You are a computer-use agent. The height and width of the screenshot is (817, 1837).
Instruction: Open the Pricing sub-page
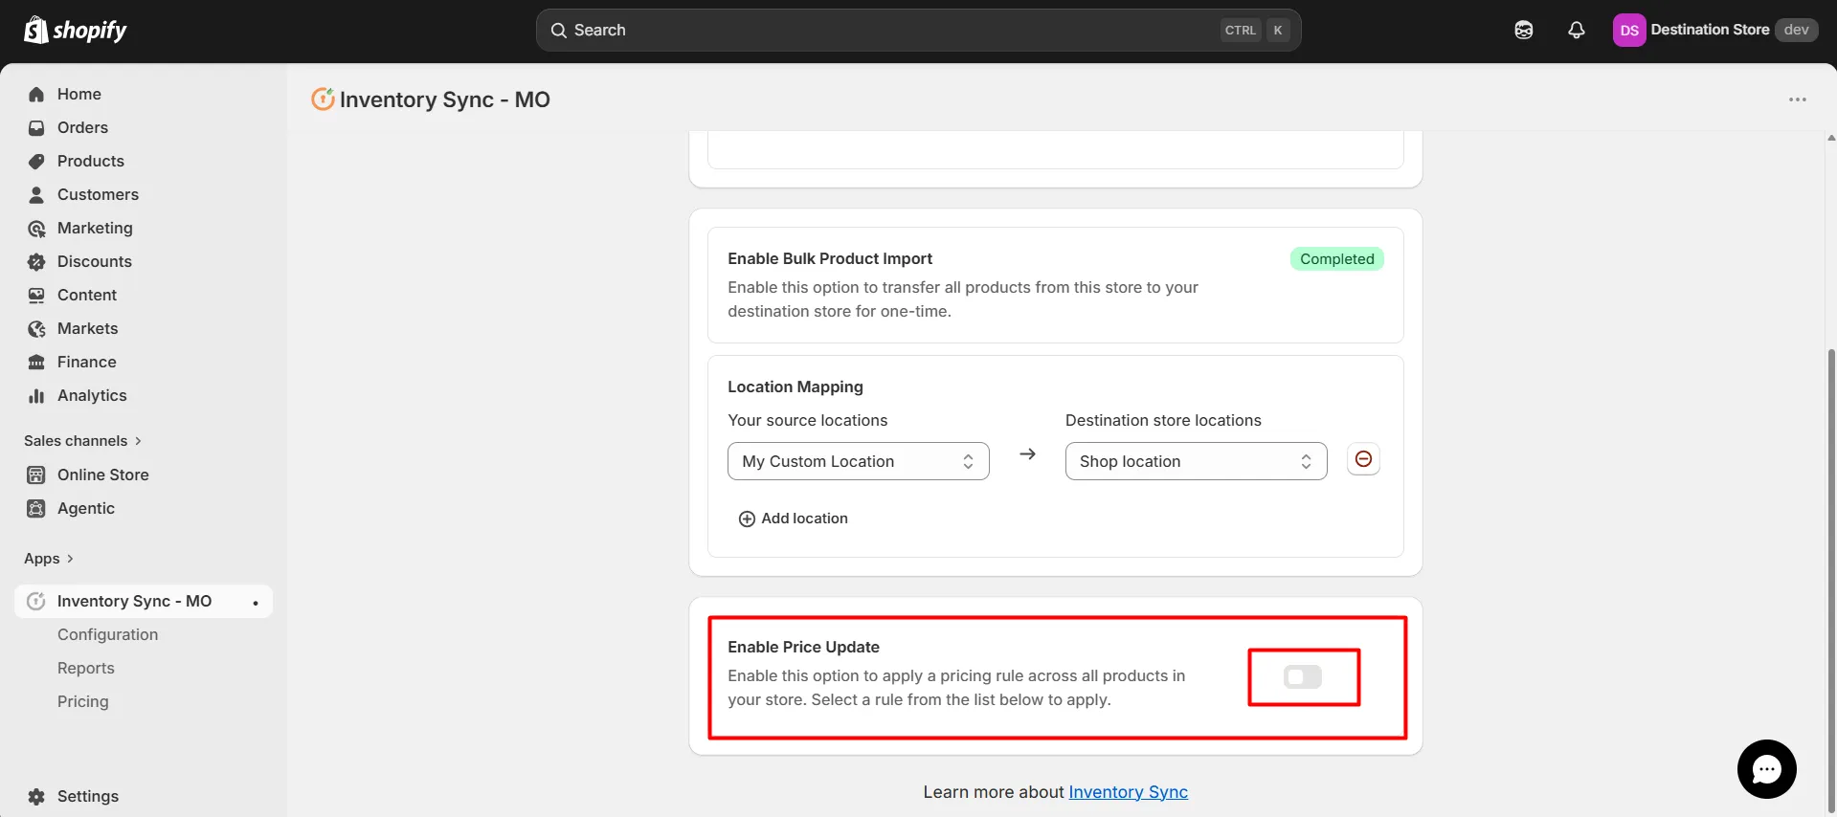[x=83, y=701]
